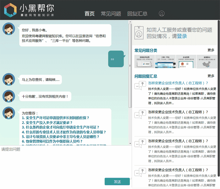Open highlighted blue title 怎样变更企业技术负责人
220x189 pixels.
tap(178, 83)
